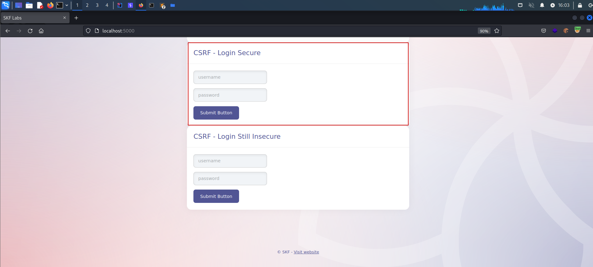Viewport: 593px width, 267px height.
Task: Go to the browser home page
Action: (41, 31)
